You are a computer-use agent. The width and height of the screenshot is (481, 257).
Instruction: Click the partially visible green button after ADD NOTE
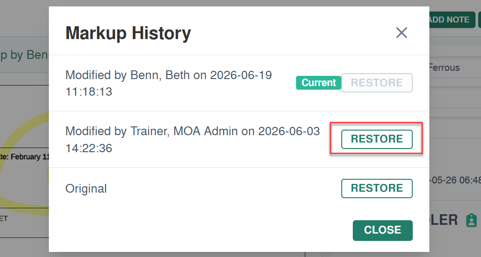click(480, 20)
